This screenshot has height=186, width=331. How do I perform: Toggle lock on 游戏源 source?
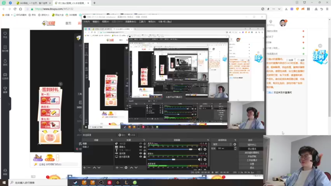144,153
